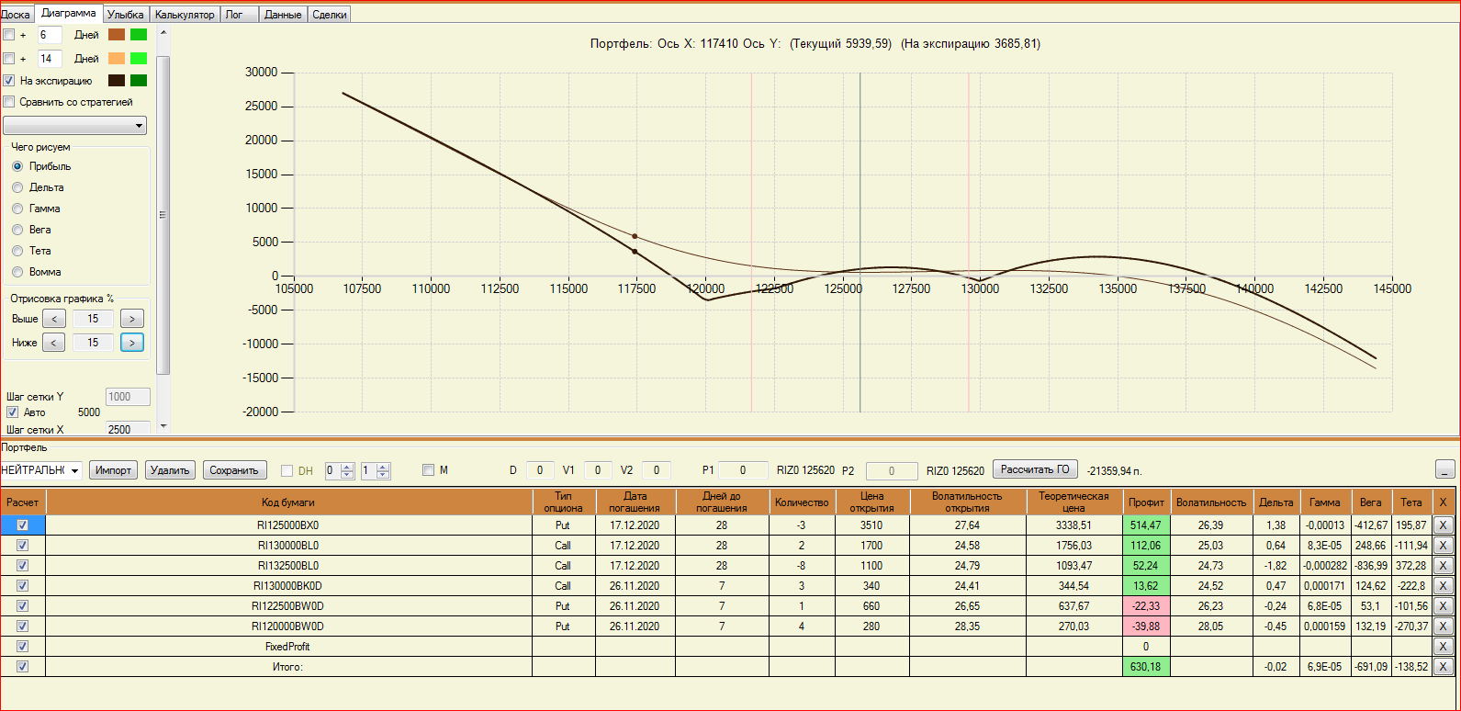
Task: Open the strategy comparison dropdown
Action: [x=75, y=126]
